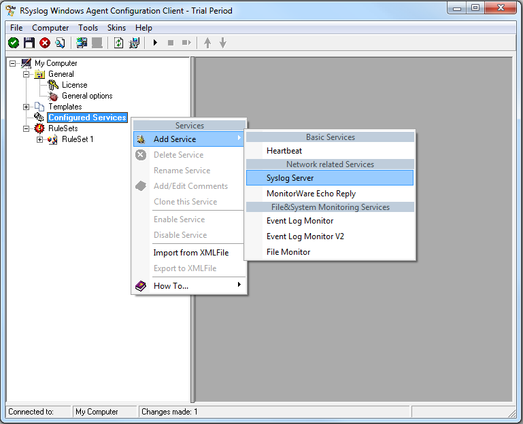Click the move up arrow icon
Image resolution: width=523 pixels, height=424 pixels.
coord(207,43)
